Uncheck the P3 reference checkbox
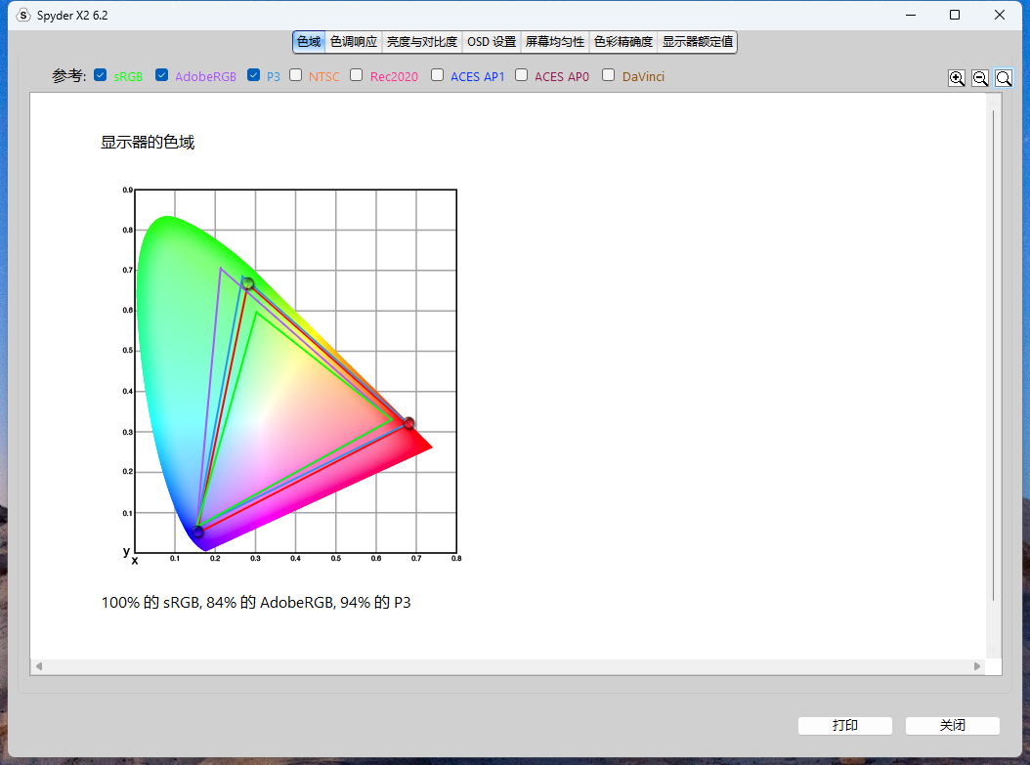 (253, 75)
